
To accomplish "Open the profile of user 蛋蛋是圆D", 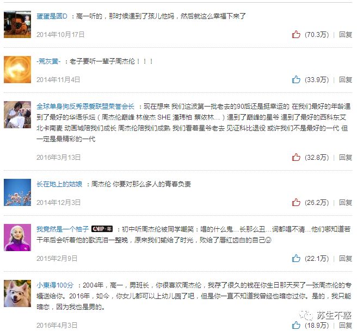I will pyautogui.click(x=52, y=16).
